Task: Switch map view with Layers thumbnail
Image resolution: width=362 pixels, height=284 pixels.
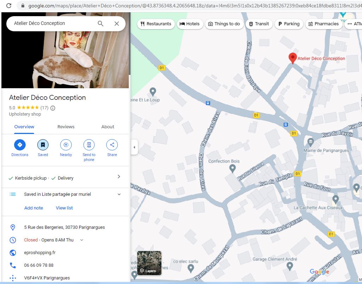Action: [x=149, y=263]
